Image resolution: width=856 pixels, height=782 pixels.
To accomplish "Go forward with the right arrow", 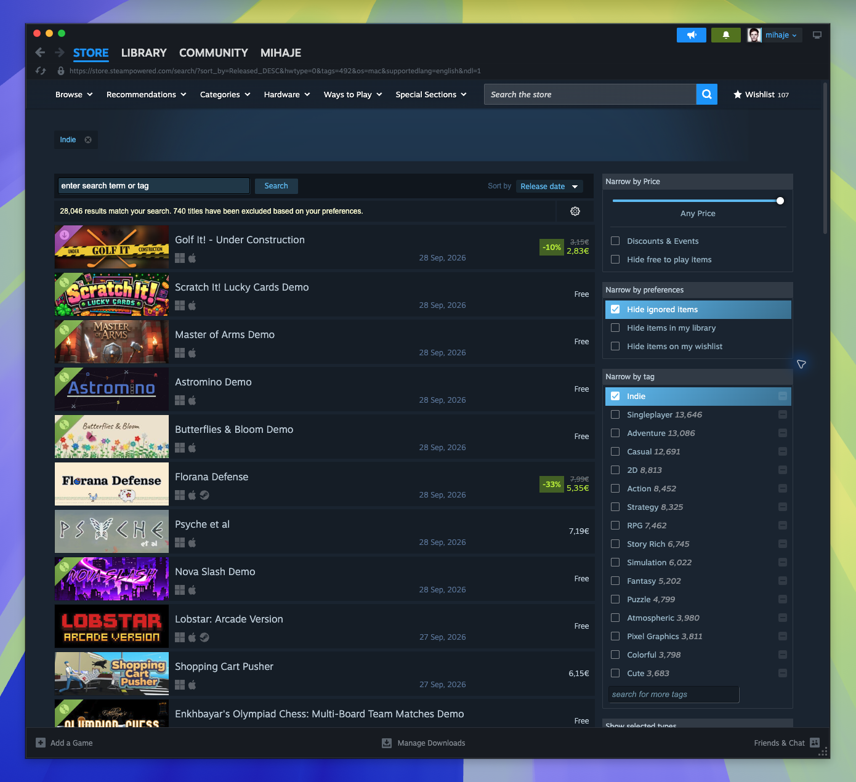I will point(60,53).
